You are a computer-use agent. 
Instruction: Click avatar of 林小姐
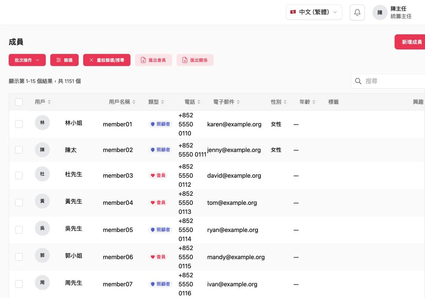pos(42,123)
